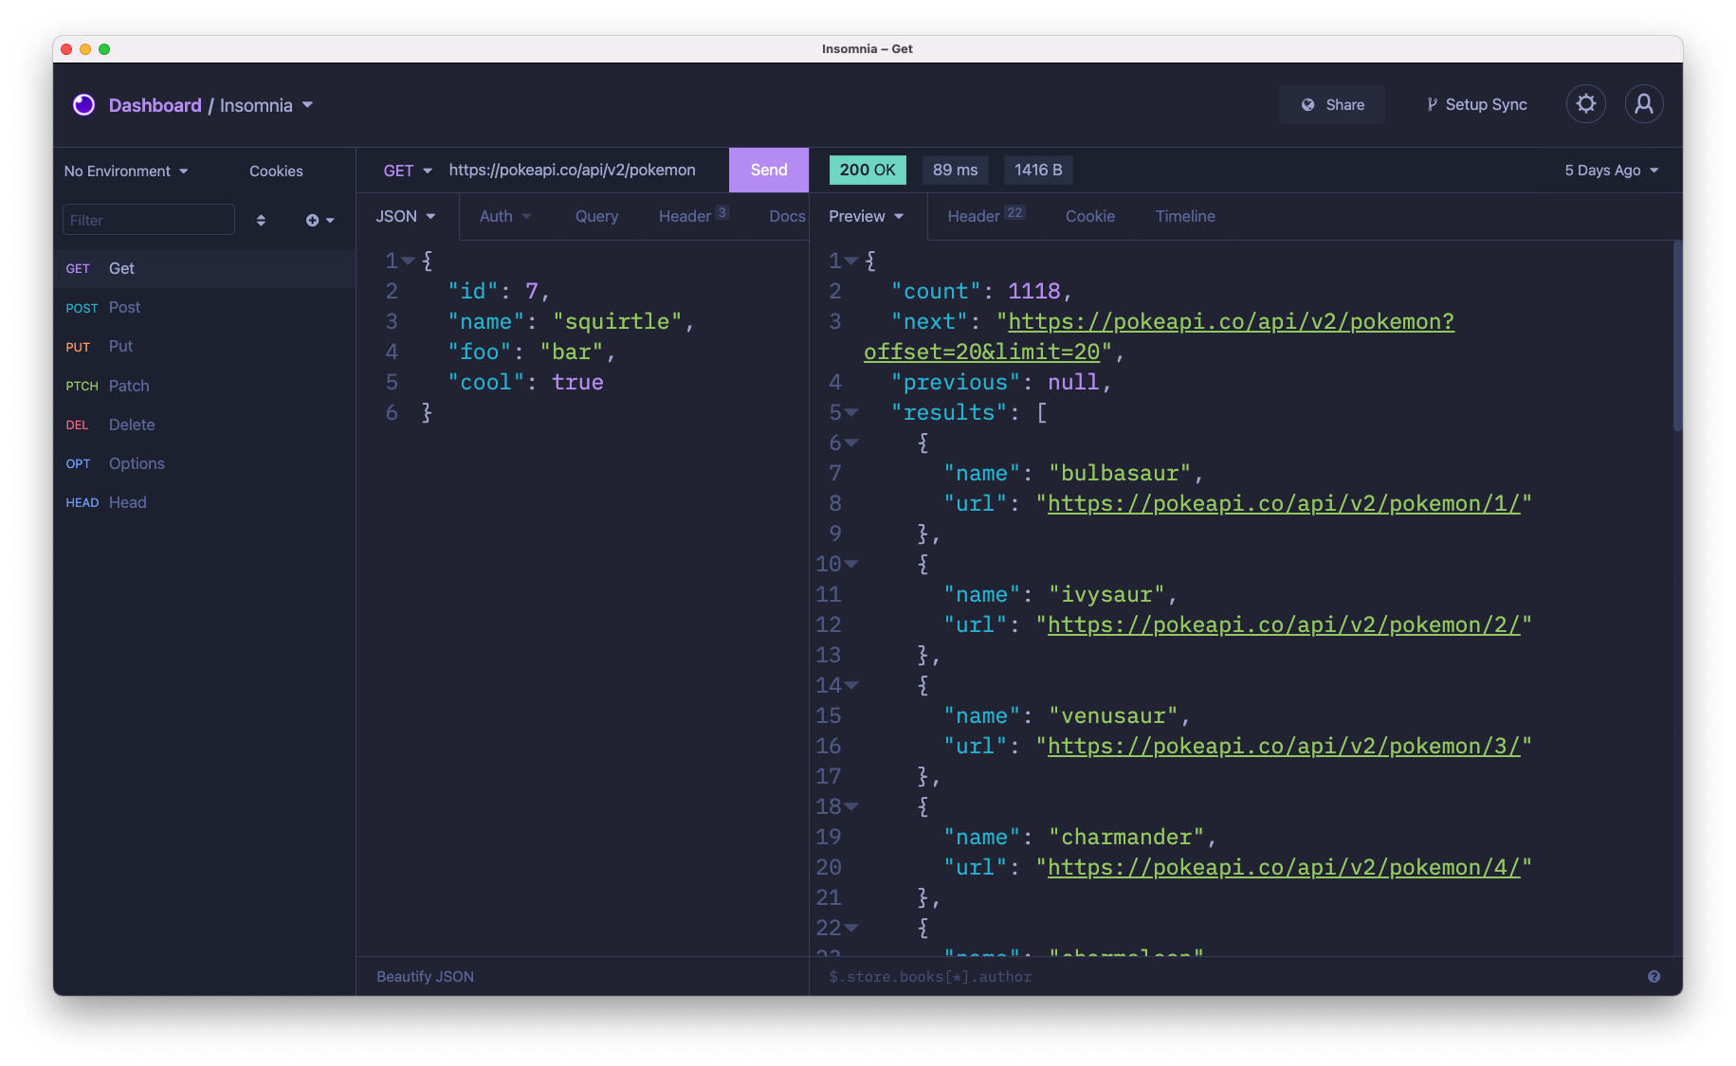Collapse request body line 1 fold arrow
1736x1066 pixels.
click(408, 261)
